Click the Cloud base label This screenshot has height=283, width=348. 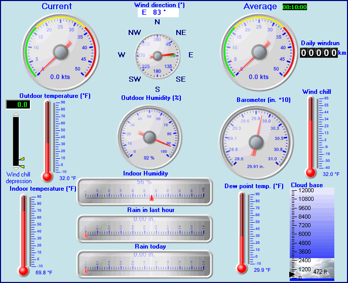[x=307, y=185]
